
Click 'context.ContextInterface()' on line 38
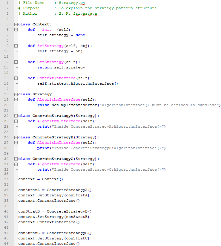tap(49, 201)
